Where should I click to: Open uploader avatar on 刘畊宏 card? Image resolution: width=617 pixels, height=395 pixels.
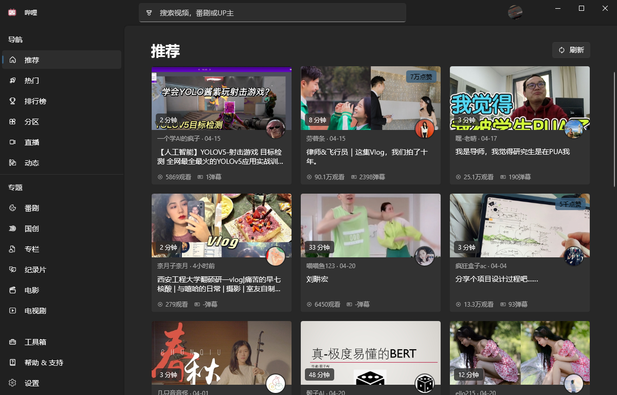(425, 256)
